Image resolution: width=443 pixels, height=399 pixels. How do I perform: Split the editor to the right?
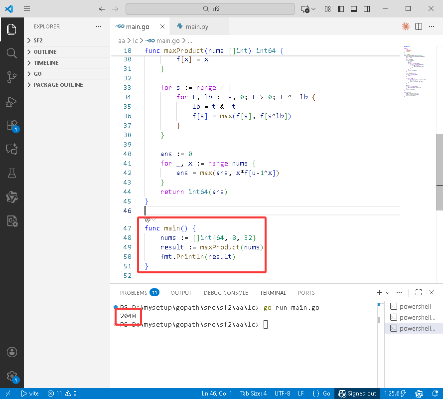click(419, 26)
